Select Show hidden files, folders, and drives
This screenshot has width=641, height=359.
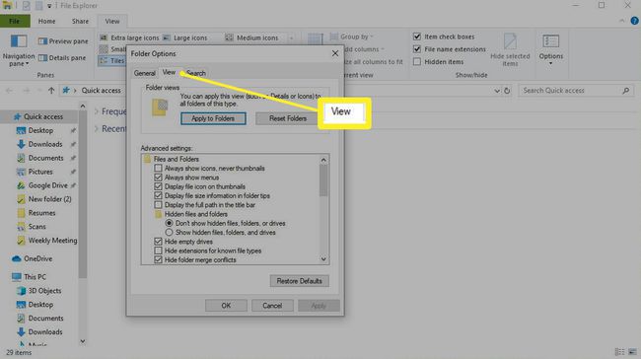169,232
